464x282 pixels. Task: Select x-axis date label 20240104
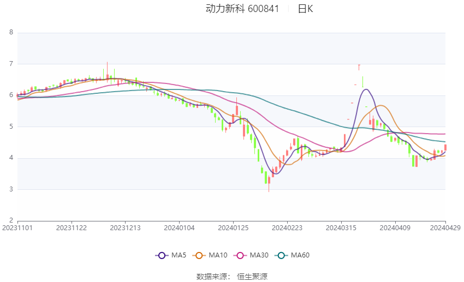[x=180, y=228]
